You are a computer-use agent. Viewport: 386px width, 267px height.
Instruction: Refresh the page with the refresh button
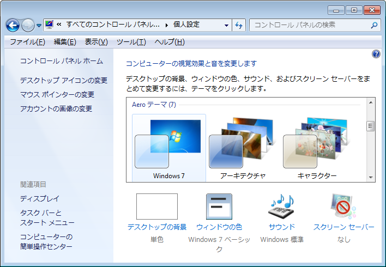(239, 25)
